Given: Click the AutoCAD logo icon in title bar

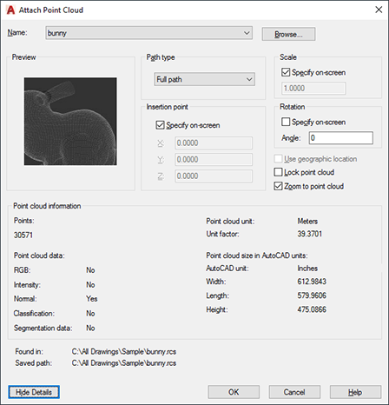Looking at the screenshot, I should point(10,10).
